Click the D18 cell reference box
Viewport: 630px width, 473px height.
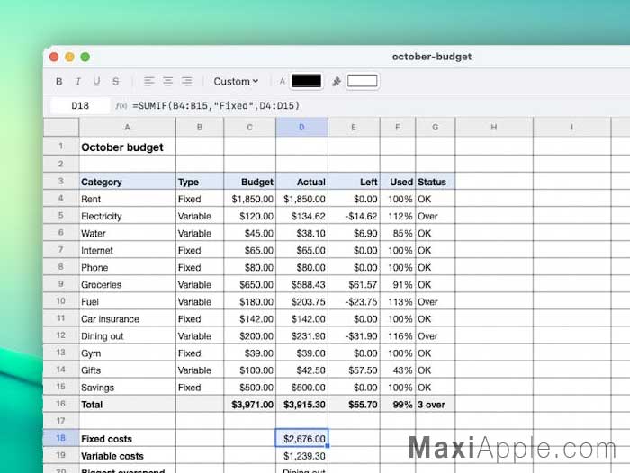pos(80,105)
